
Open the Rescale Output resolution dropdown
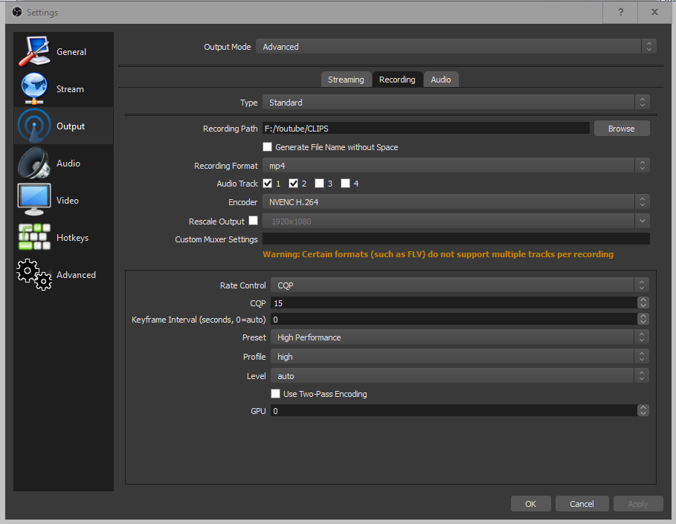(456, 221)
